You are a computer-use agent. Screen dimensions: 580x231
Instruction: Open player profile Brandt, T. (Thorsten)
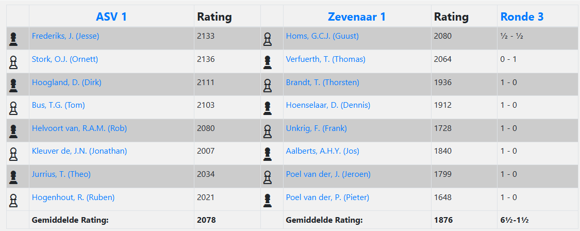(x=322, y=82)
